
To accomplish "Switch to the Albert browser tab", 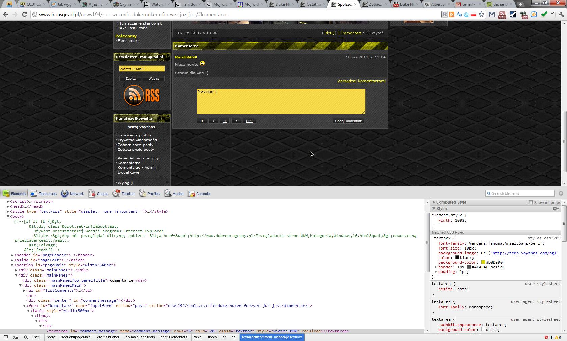I will [437, 4].
